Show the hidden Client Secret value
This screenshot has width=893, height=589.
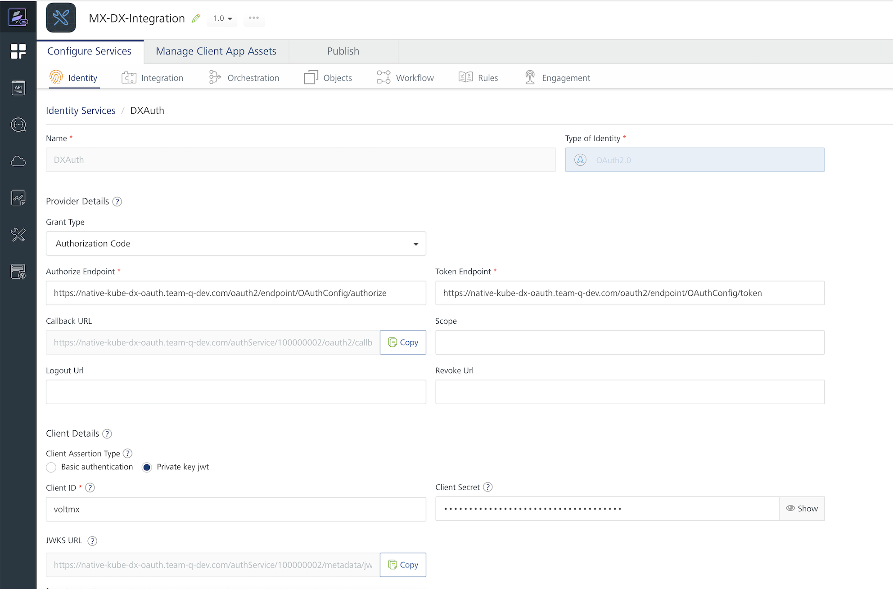802,509
